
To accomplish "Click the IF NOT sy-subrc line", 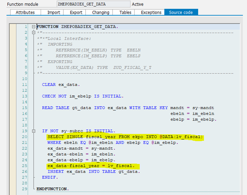I will coord(79,131).
